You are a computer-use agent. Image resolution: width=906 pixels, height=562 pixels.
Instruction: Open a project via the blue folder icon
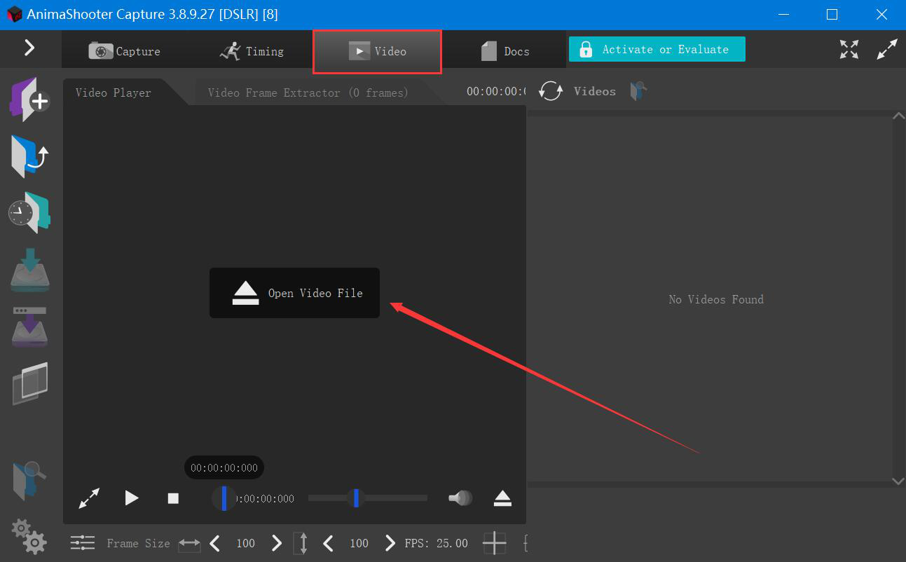click(29, 156)
